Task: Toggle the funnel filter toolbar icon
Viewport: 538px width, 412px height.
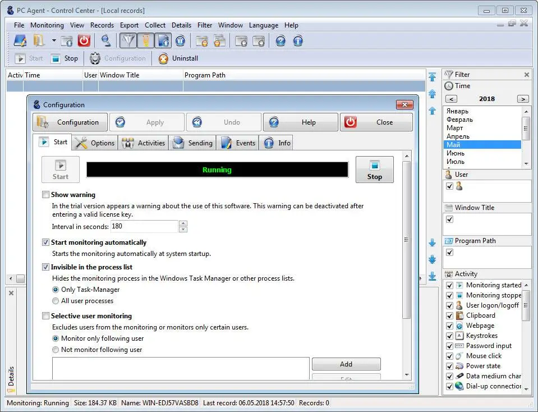Action: (x=128, y=41)
